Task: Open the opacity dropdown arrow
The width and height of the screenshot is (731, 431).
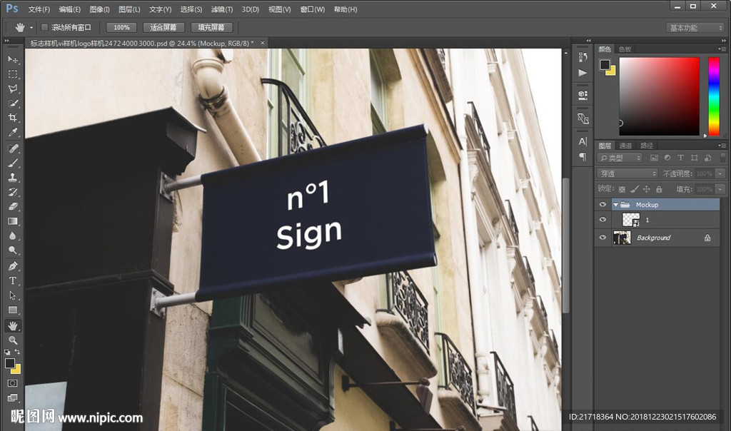Action: tap(720, 173)
